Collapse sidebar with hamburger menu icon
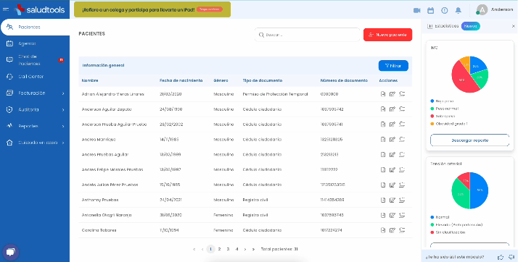 point(6,9)
